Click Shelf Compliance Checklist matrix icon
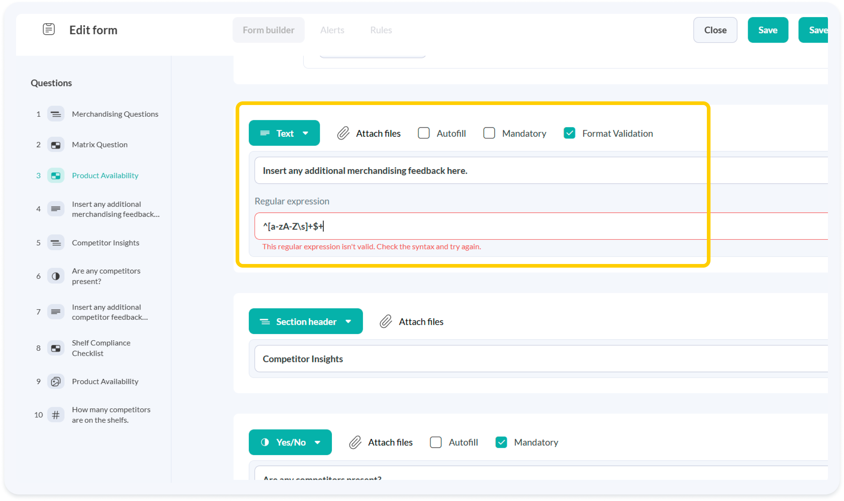Screen dimensions: 844x501 [56, 348]
